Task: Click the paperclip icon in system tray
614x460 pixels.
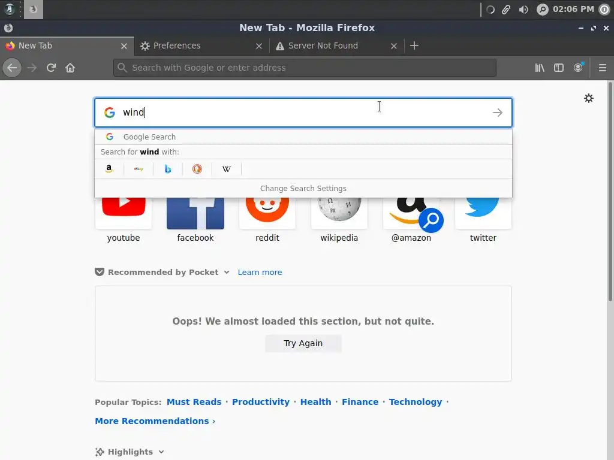Action: pyautogui.click(x=506, y=10)
